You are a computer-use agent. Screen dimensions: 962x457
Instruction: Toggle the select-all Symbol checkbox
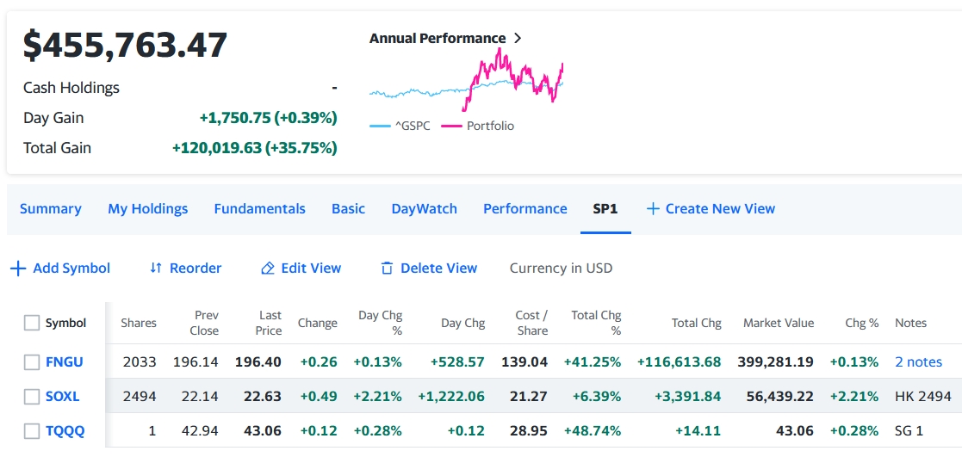point(32,323)
